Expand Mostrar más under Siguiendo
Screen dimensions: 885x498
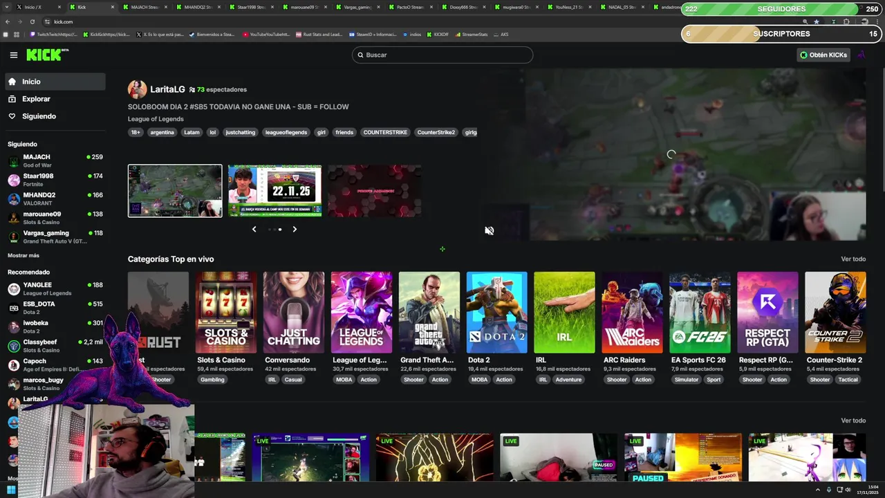click(x=24, y=255)
